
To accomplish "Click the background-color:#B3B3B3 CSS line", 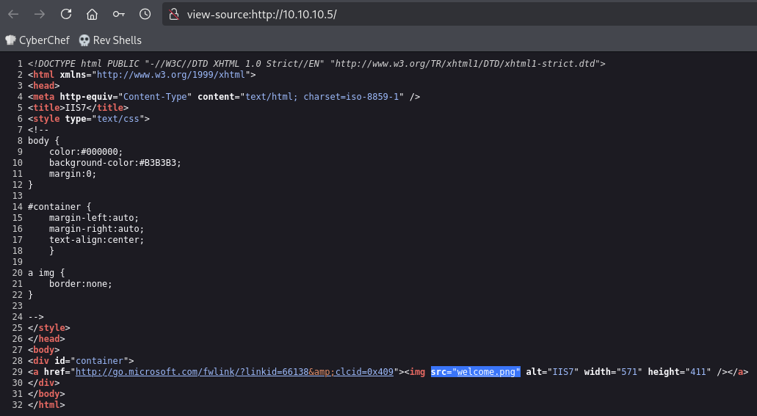I will click(x=115, y=163).
